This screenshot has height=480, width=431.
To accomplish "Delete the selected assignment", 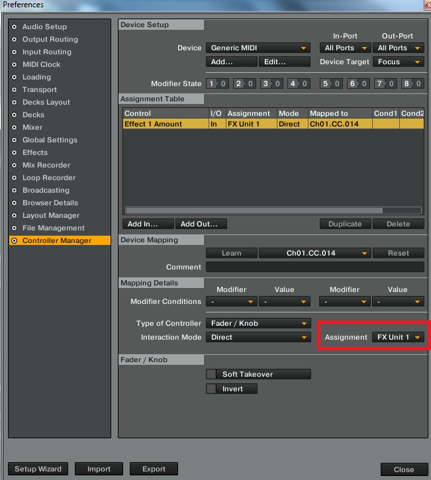I will 399,224.
